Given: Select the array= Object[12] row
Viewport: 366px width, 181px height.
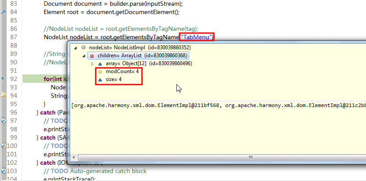Looking at the screenshot, I should pyautogui.click(x=149, y=63).
